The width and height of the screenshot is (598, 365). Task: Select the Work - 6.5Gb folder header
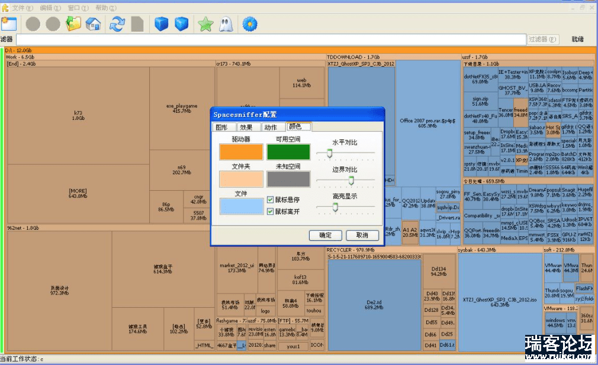[x=165, y=57]
